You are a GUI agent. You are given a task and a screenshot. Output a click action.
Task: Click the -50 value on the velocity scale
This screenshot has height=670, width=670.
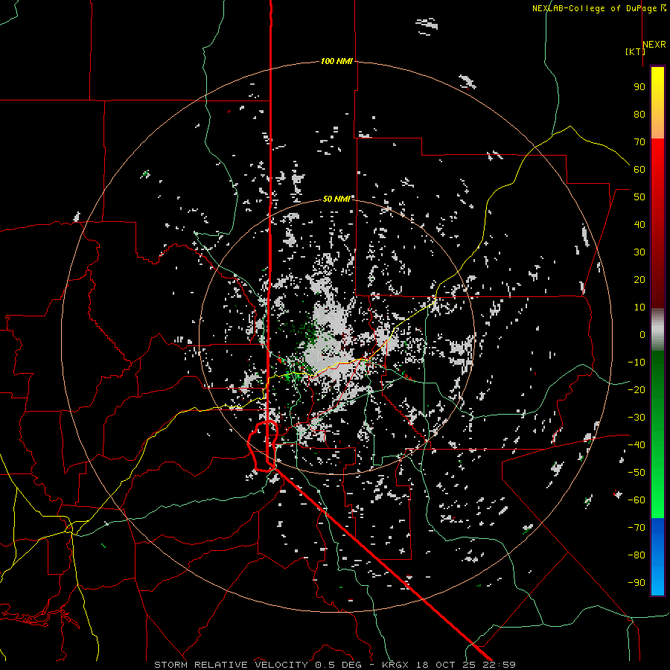(x=636, y=473)
